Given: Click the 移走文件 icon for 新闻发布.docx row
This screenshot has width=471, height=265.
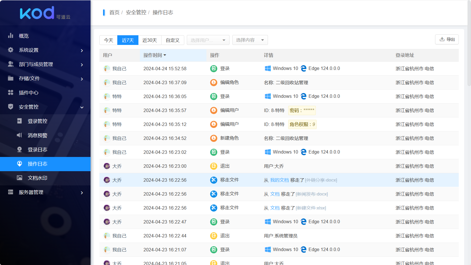Looking at the screenshot, I should point(214,194).
